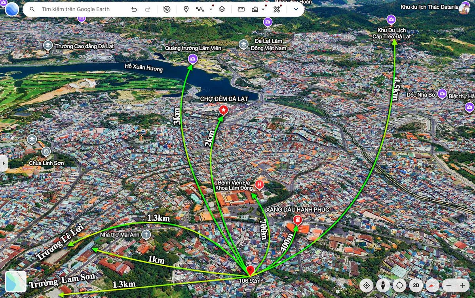475x298 pixels.
Task: Open the Quảng trường Lâm Viên photo marker
Action: tap(193, 59)
